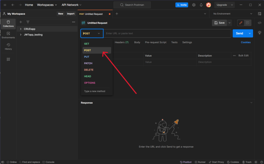This screenshot has width=264, height=164.
Task: Click the request URL field
Action: 167,34
